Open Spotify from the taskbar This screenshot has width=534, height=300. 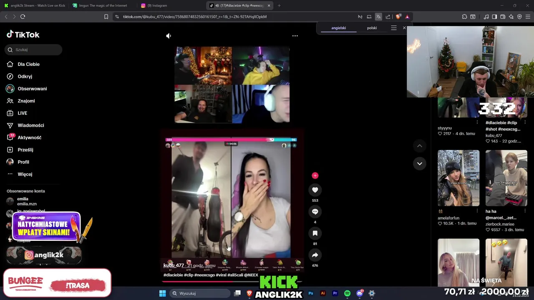coord(347,293)
